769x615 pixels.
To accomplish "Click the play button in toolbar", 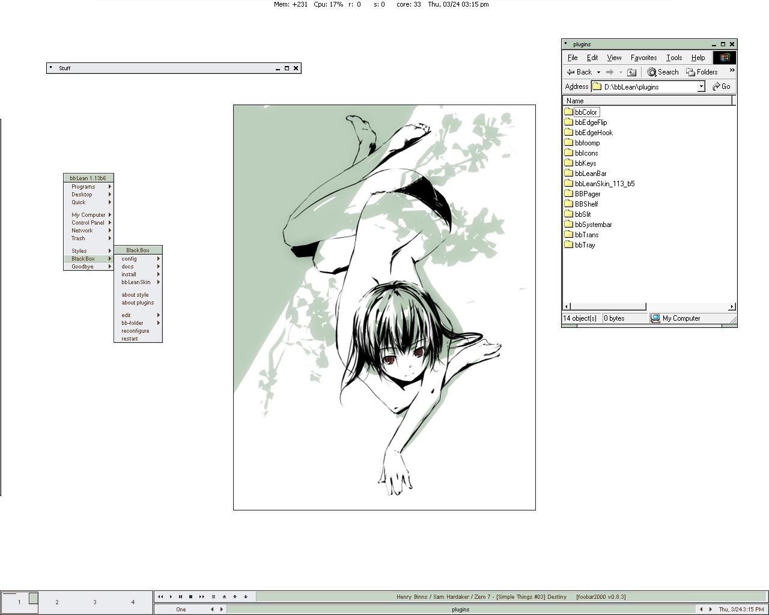I will click(171, 596).
